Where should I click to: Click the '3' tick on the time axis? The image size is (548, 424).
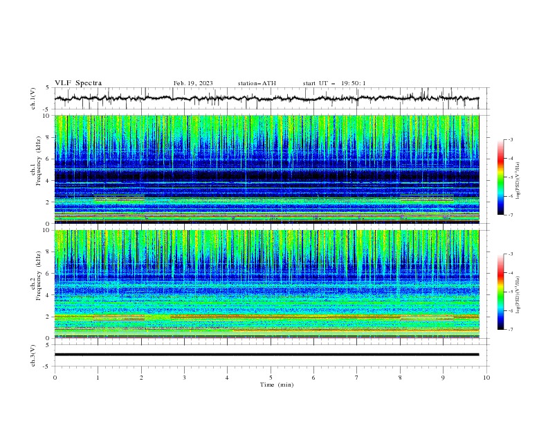click(x=184, y=378)
